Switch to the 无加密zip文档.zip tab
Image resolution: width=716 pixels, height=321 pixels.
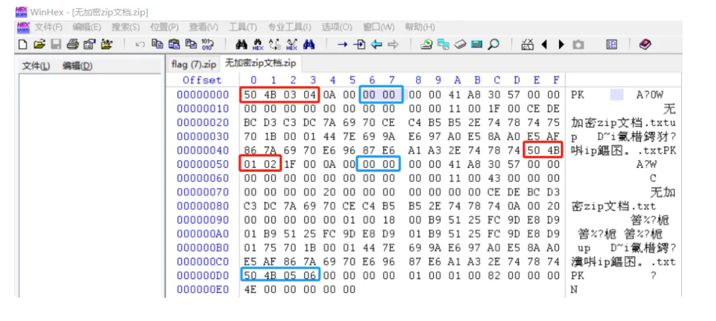click(x=260, y=63)
